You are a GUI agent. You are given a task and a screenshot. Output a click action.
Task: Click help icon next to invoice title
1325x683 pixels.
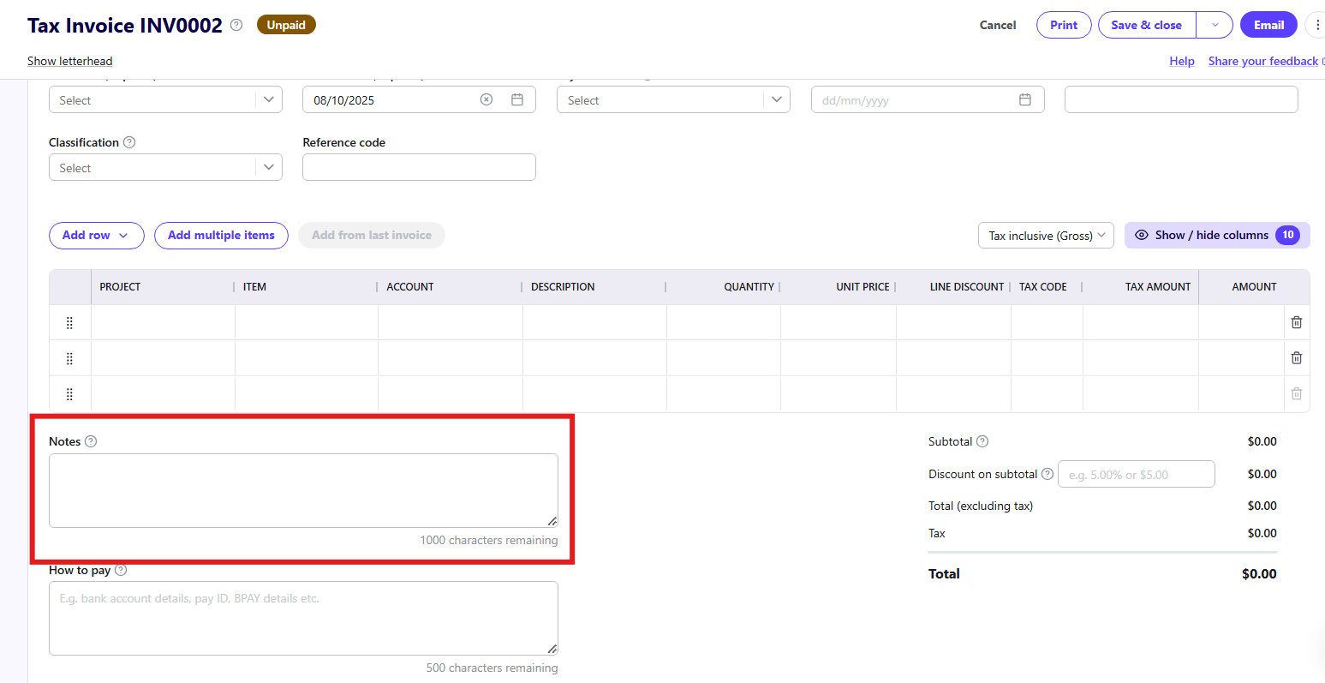pos(236,25)
